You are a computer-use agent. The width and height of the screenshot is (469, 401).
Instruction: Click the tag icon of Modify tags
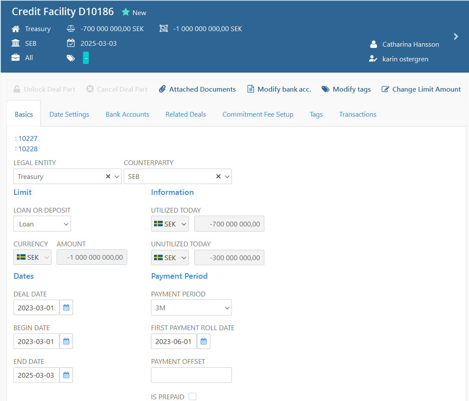(x=325, y=89)
